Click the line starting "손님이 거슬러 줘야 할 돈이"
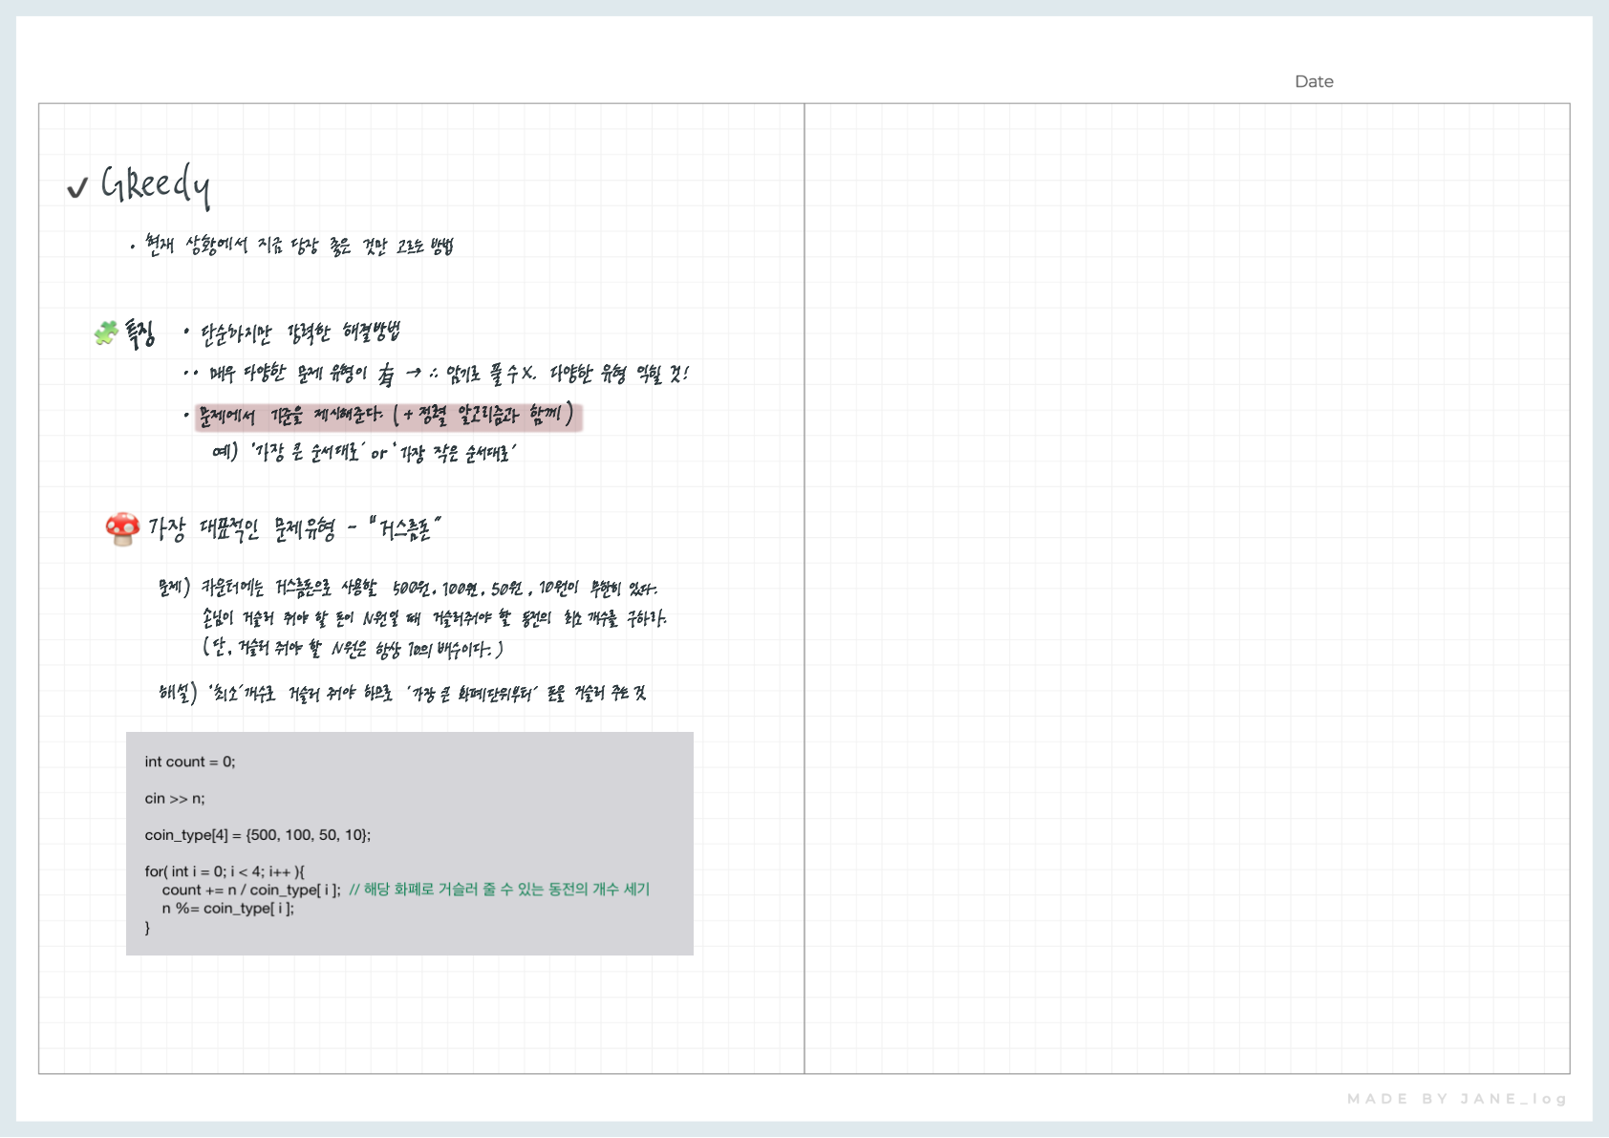 pyautogui.click(x=434, y=618)
